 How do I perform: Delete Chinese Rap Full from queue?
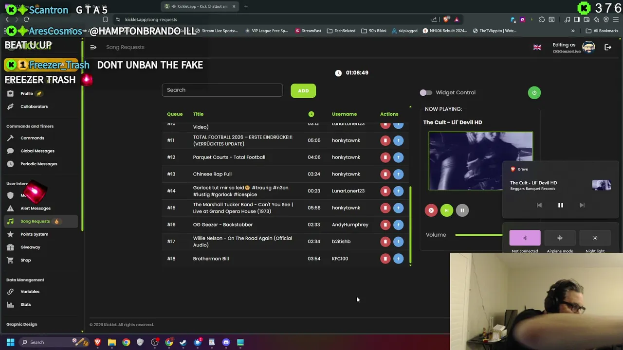click(x=385, y=174)
